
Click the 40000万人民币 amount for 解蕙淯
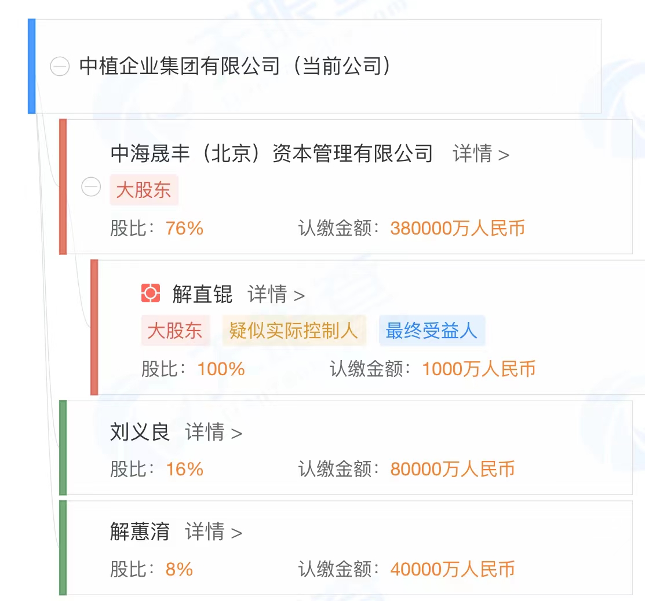coord(452,569)
